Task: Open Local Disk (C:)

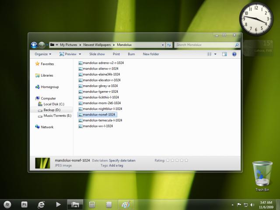Action: [x=51, y=104]
